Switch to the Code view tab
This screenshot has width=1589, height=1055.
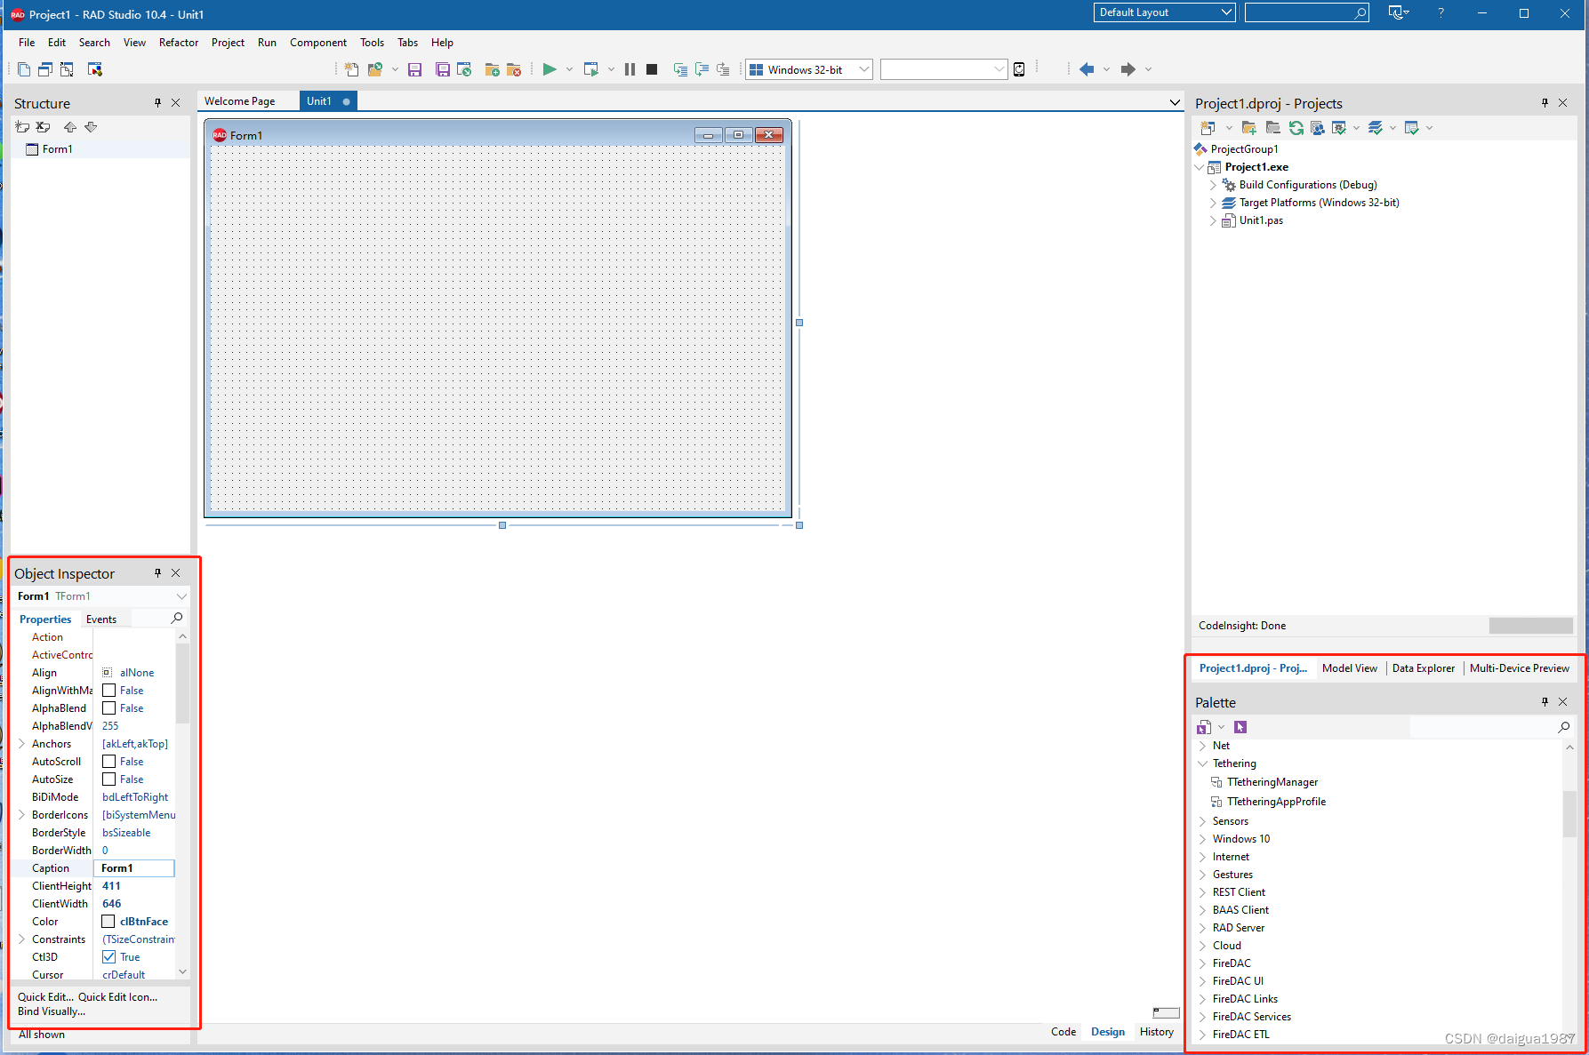[x=1063, y=1032]
